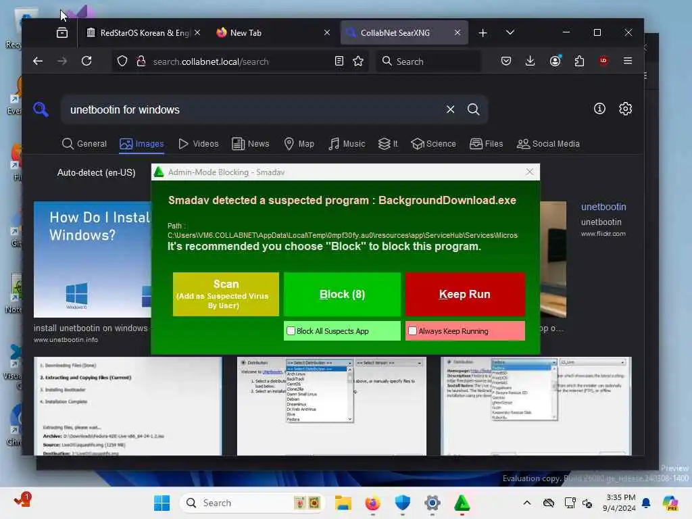This screenshot has width=692, height=519.
Task: Select the Files search category
Action: 486,144
